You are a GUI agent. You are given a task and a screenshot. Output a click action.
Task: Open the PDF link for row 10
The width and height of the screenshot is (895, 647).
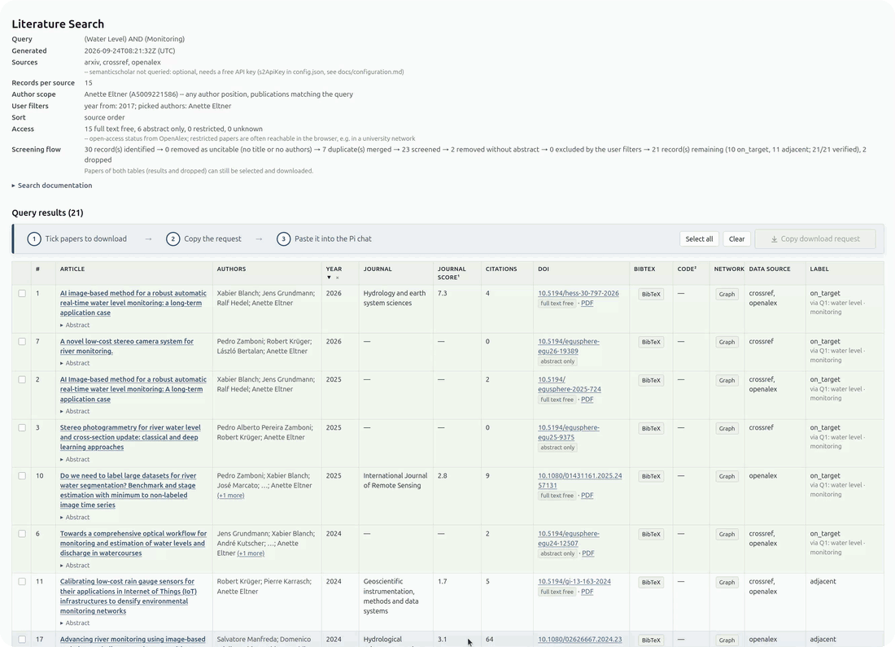pyautogui.click(x=587, y=496)
